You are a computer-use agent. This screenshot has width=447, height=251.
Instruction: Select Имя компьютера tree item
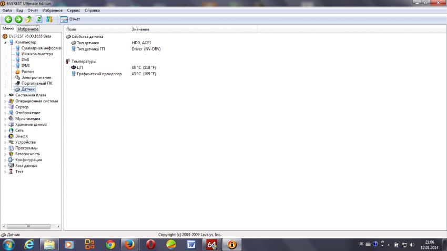(37, 54)
